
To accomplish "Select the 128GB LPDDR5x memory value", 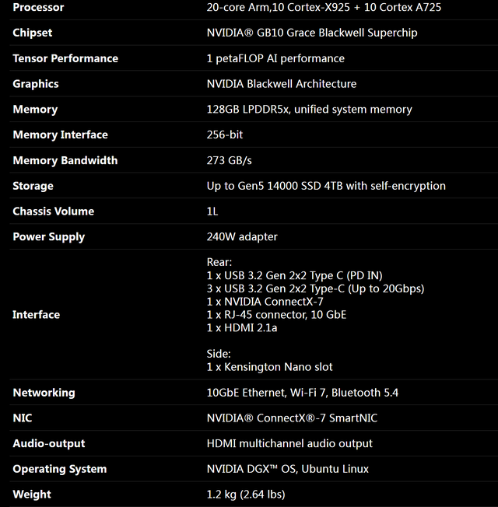I will click(x=309, y=110).
